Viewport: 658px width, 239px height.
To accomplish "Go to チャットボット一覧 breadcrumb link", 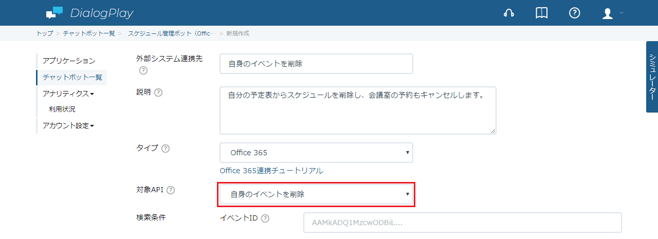I will click(89, 33).
